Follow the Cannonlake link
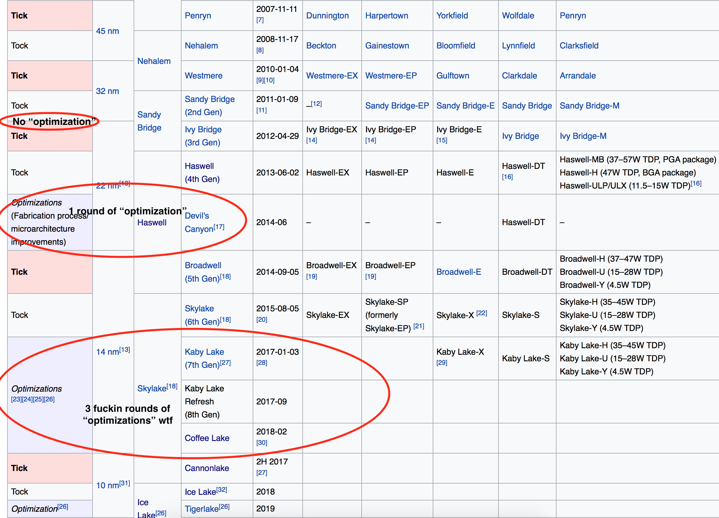719x518 pixels. point(207,468)
